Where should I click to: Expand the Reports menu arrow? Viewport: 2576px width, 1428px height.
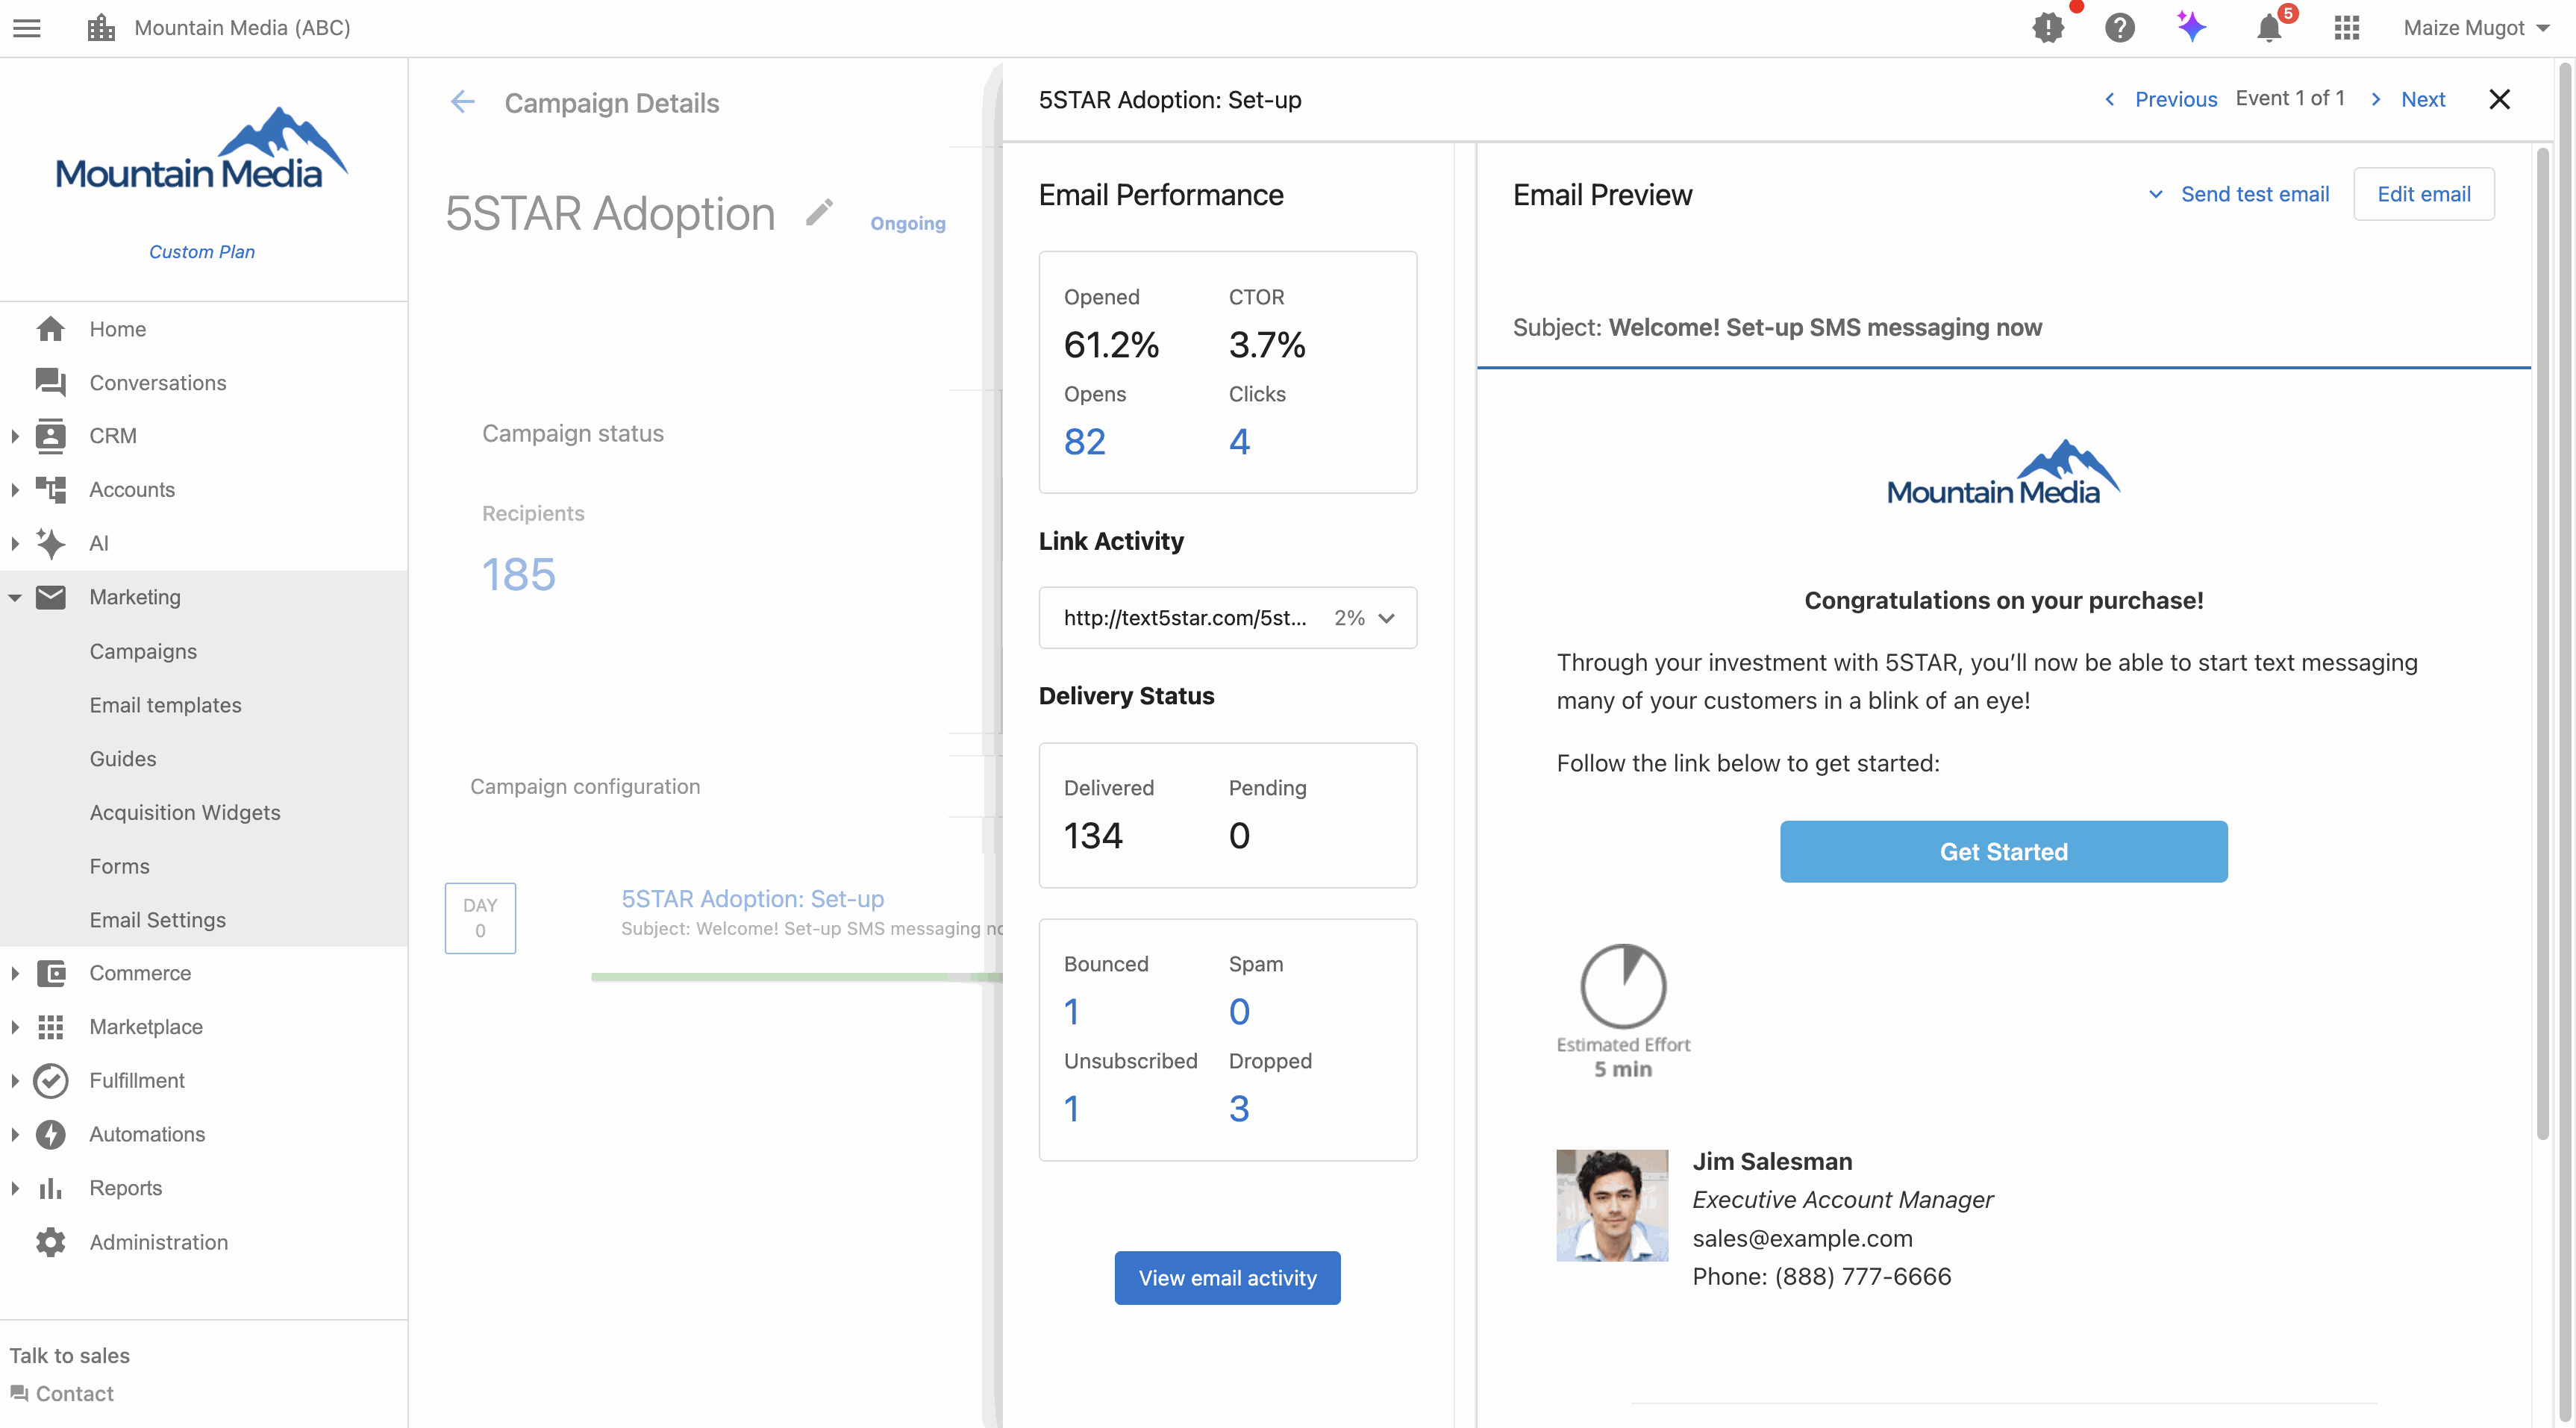coord(15,1188)
